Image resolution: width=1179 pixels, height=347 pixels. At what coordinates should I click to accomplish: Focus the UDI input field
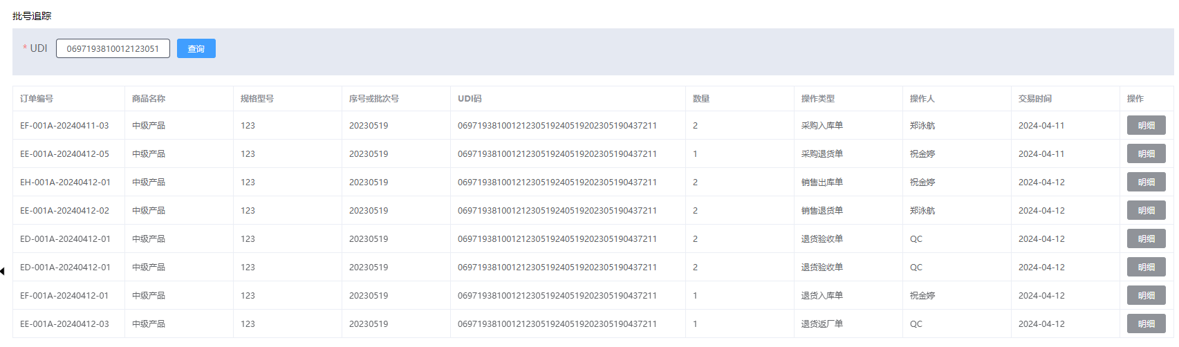(x=113, y=48)
